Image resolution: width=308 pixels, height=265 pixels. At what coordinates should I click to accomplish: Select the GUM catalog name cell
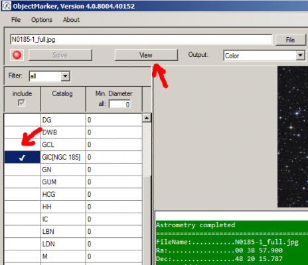[x=63, y=182]
